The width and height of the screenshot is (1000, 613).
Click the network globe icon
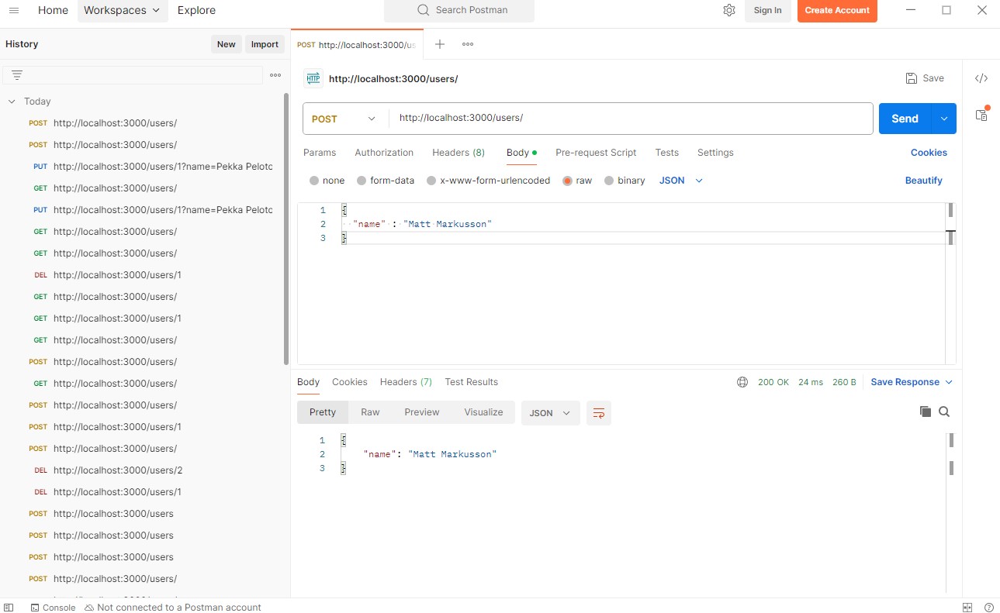[742, 382]
